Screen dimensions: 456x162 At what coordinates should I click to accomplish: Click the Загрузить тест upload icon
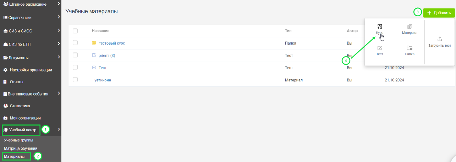(440, 39)
